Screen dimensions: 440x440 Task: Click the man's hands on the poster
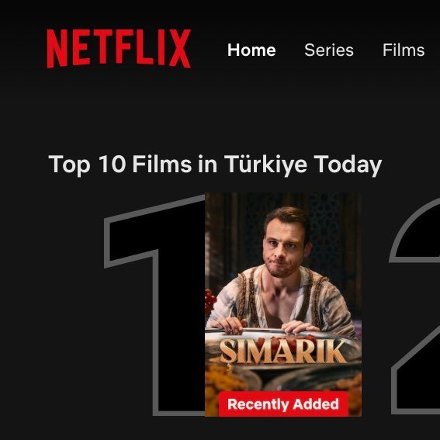(x=264, y=325)
